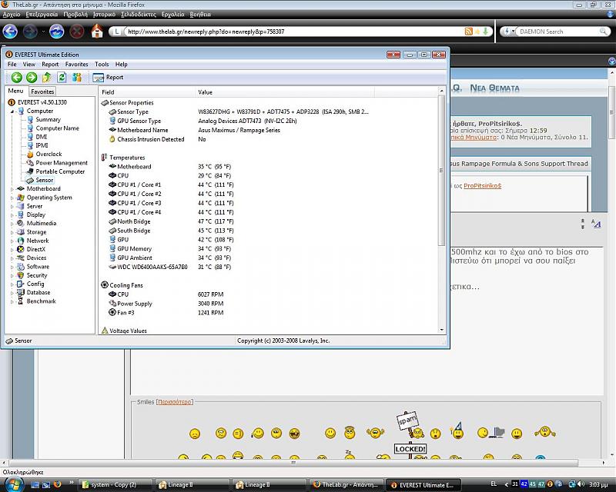Refresh the EVEREST sensor page
This screenshot has height=492, width=616.
tap(62, 78)
